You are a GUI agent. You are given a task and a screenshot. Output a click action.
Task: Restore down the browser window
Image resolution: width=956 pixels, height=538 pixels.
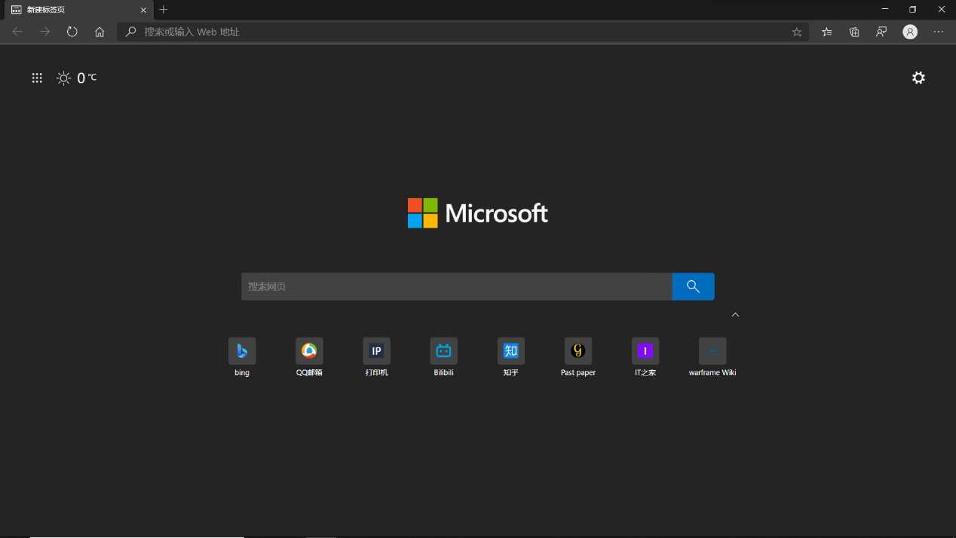coord(912,10)
